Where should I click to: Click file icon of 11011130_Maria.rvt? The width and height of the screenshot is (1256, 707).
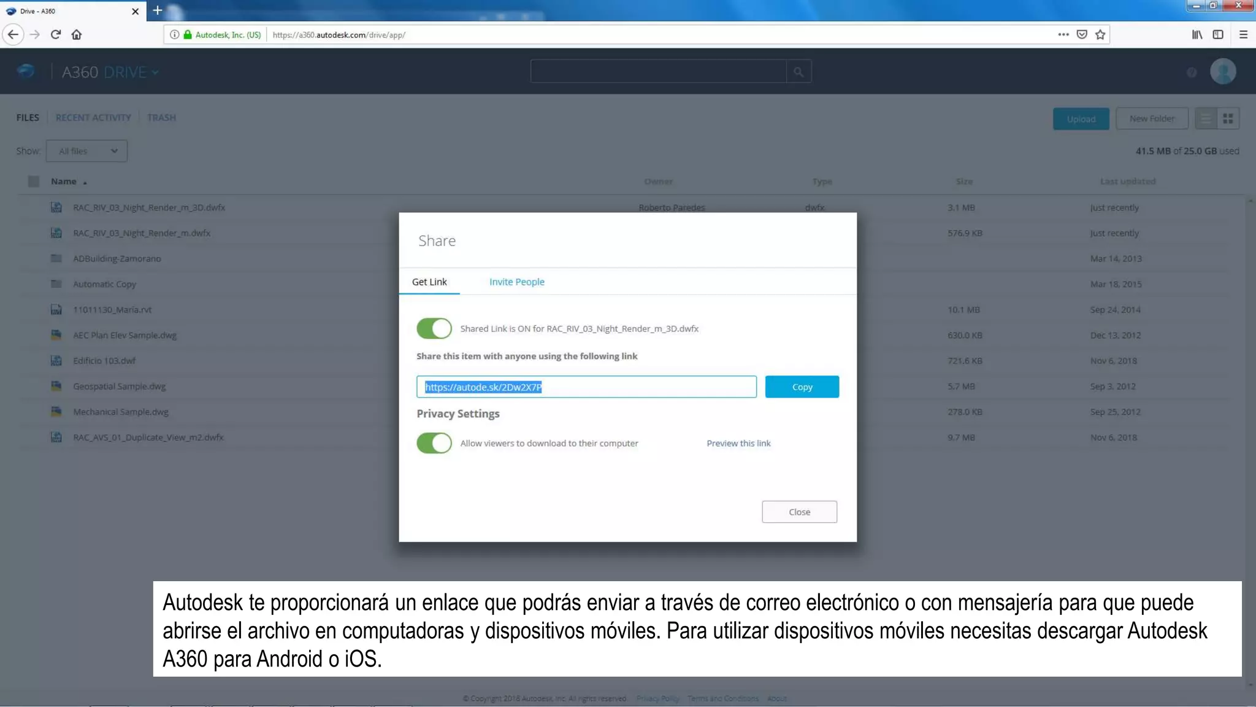coord(56,309)
